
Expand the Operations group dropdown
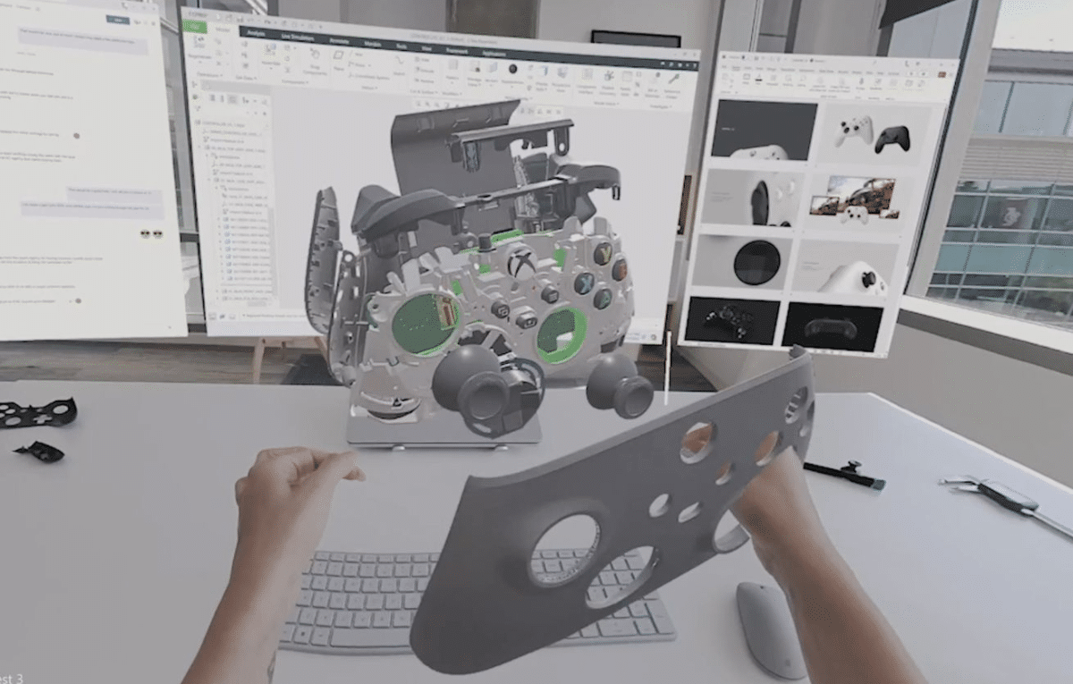pyautogui.click(x=209, y=75)
